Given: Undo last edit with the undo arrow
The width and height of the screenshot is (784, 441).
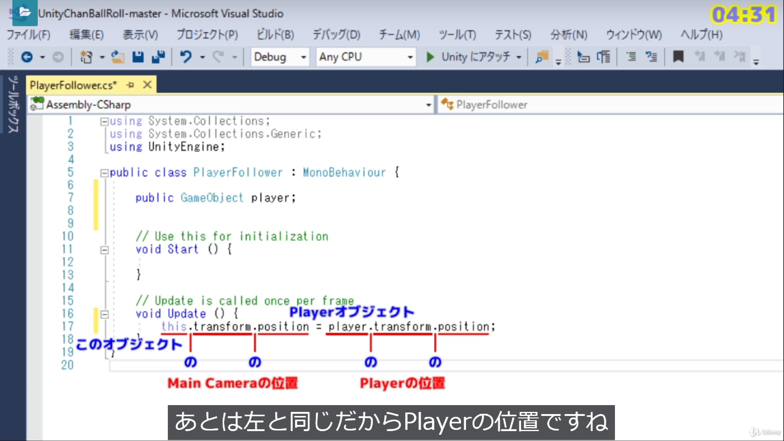Looking at the screenshot, I should [186, 57].
